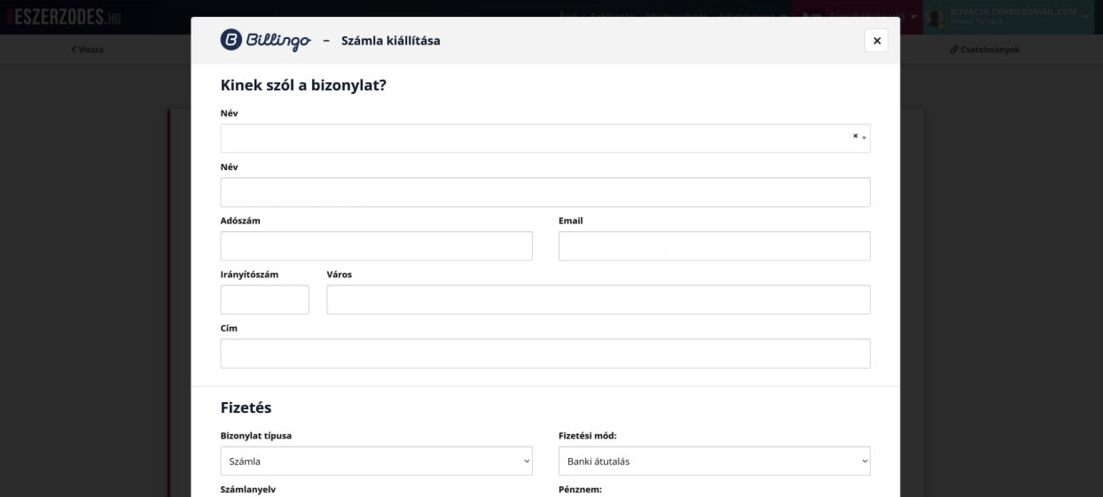Click the user avatar in top bar
Screen dimensions: 1103x497
[x=935, y=17]
